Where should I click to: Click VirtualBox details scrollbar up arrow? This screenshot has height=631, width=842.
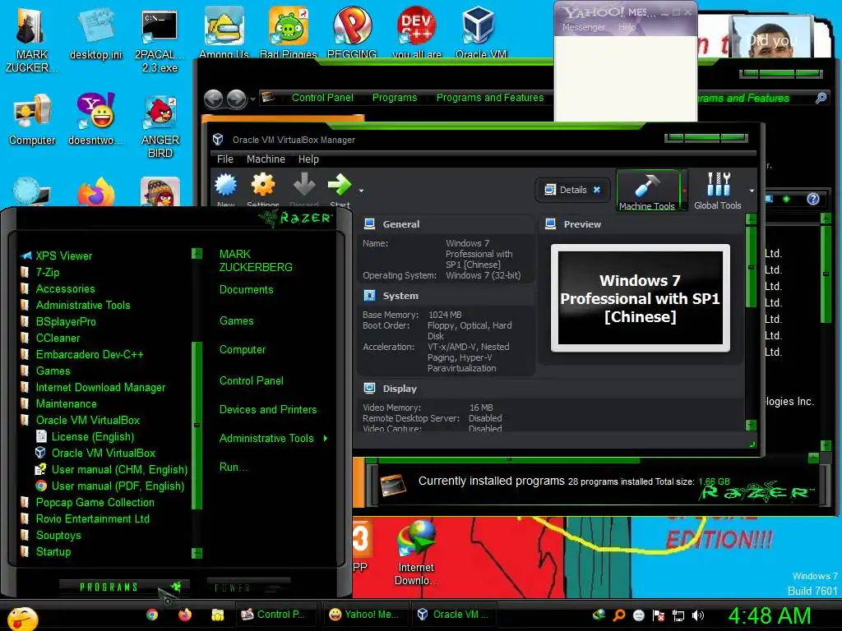click(752, 219)
